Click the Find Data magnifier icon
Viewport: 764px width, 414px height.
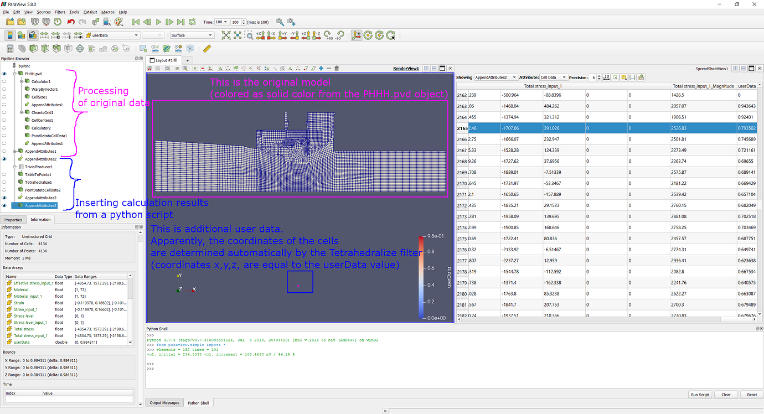[x=280, y=22]
